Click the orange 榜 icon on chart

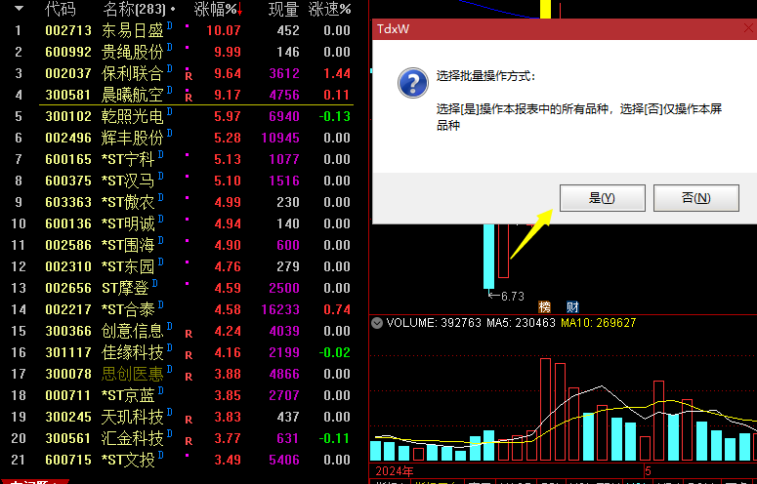[x=545, y=306]
